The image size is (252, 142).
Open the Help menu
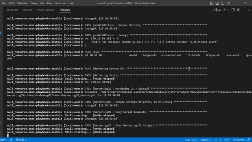(x=71, y=3)
